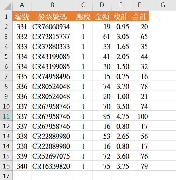The width and height of the screenshot is (176, 180).
Task: Click cell containing number 333
Action: (x=22, y=46)
